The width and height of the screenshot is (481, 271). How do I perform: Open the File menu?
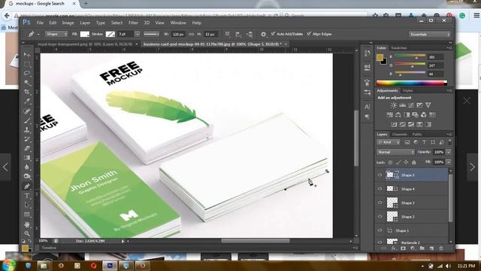pyautogui.click(x=40, y=23)
